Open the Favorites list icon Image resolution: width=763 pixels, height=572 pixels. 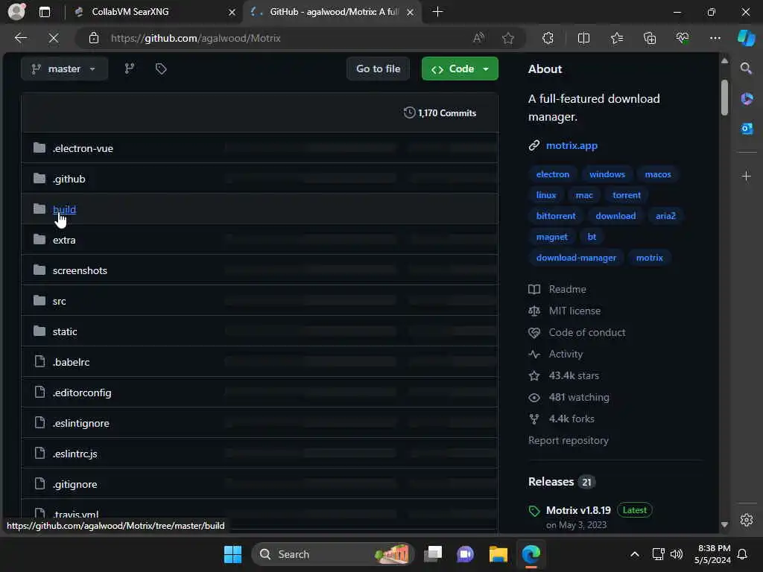(x=616, y=38)
